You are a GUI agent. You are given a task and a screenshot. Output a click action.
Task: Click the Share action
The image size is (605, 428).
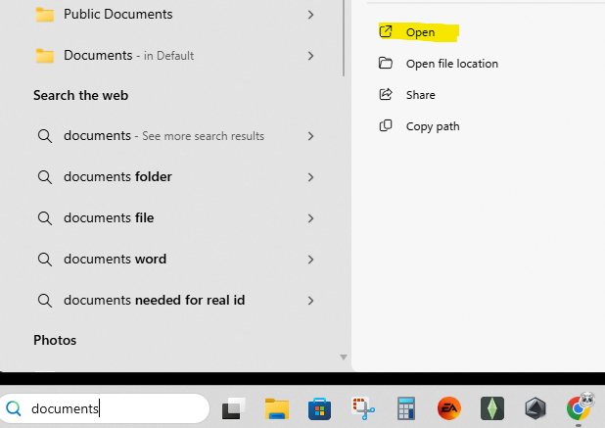(x=420, y=95)
